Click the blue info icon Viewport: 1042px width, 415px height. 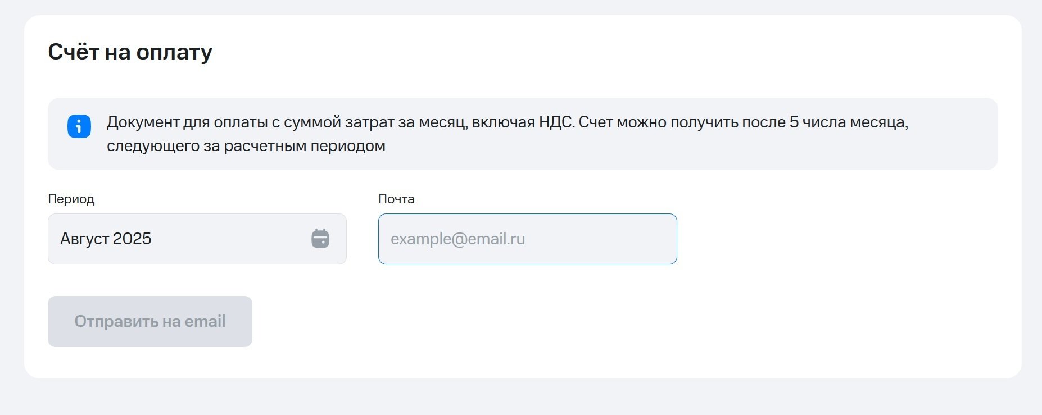click(79, 126)
